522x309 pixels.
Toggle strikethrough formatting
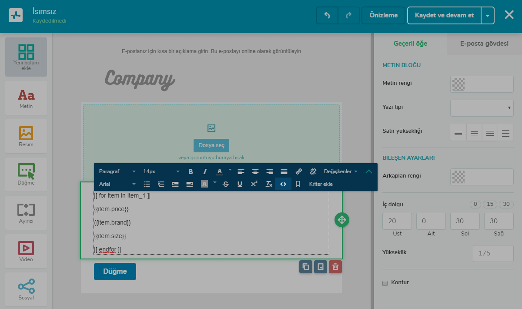pos(226,184)
